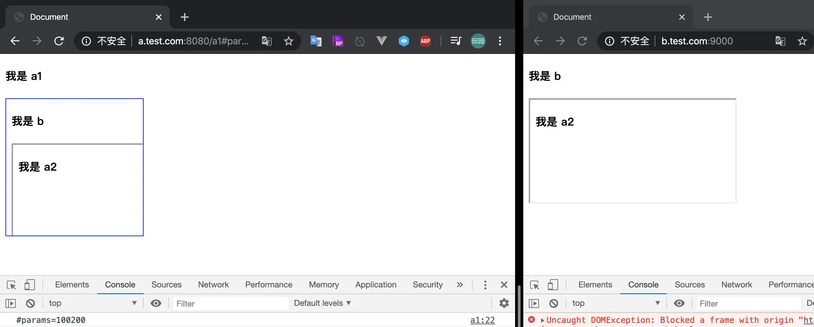Click forward arrow in right browser window
The height and width of the screenshot is (327, 814).
[560, 41]
